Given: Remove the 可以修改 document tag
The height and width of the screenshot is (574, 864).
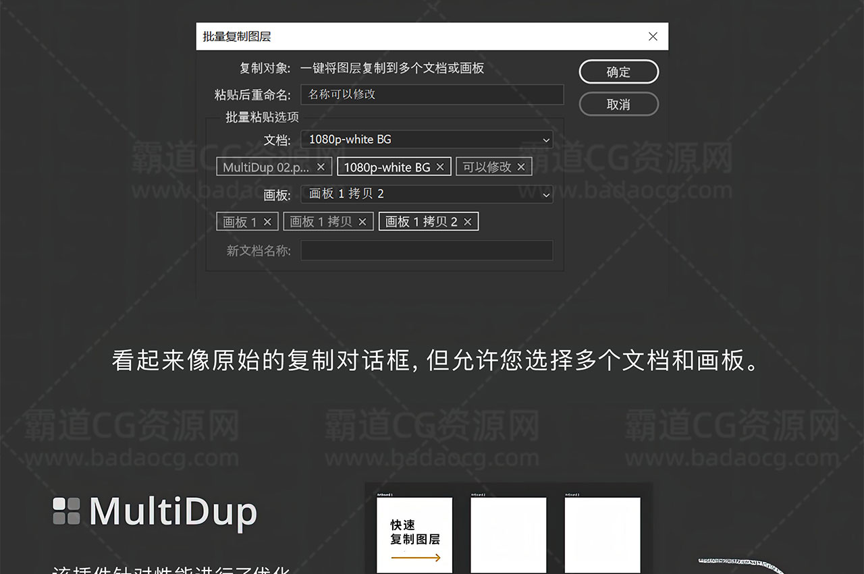Looking at the screenshot, I should click(x=521, y=167).
